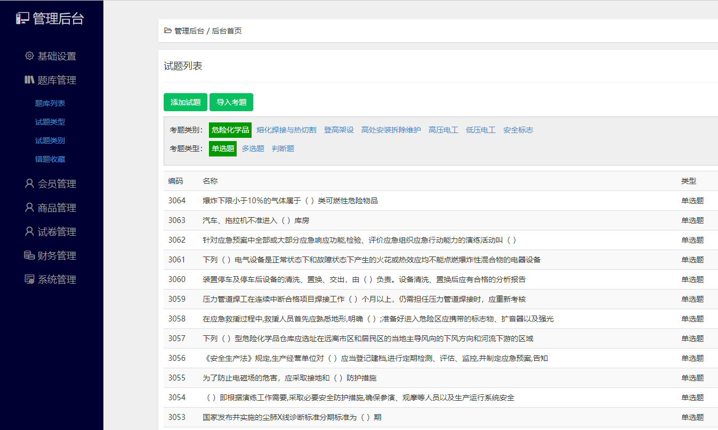Click the gear icon beside 基础设置
Image resolution: width=718 pixels, height=430 pixels.
click(29, 56)
